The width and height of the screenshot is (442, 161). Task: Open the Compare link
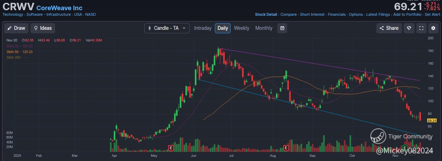(x=289, y=15)
